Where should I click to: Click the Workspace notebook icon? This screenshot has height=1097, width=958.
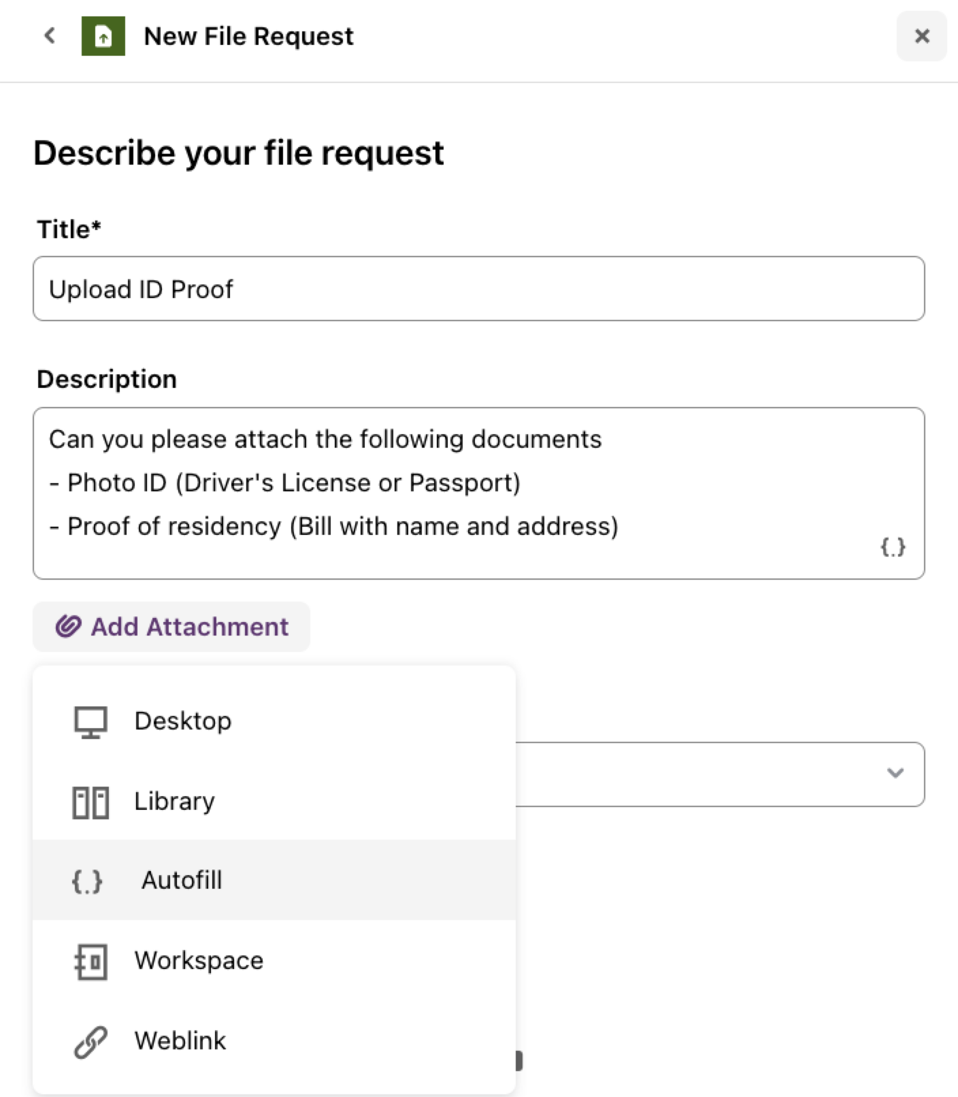pos(90,962)
